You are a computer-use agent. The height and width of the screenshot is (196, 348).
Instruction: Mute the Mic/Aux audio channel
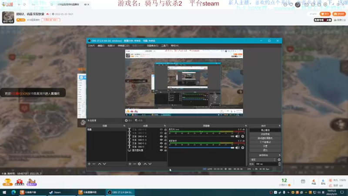(237, 136)
